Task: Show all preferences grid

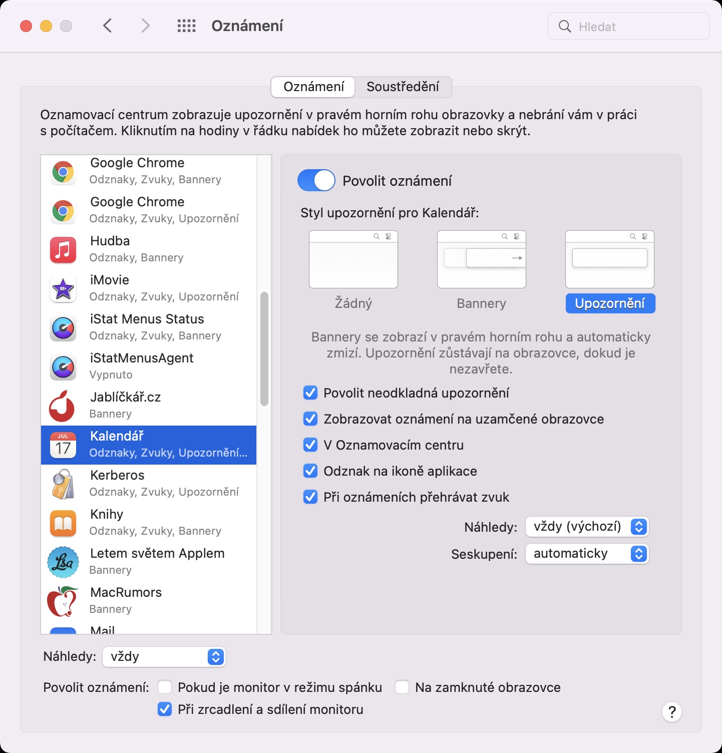Action: [x=186, y=26]
